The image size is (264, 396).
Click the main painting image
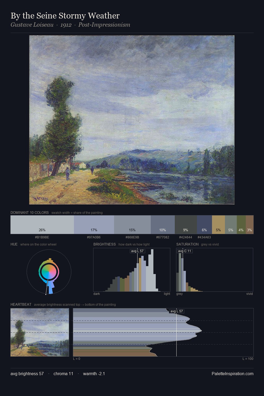132,120
